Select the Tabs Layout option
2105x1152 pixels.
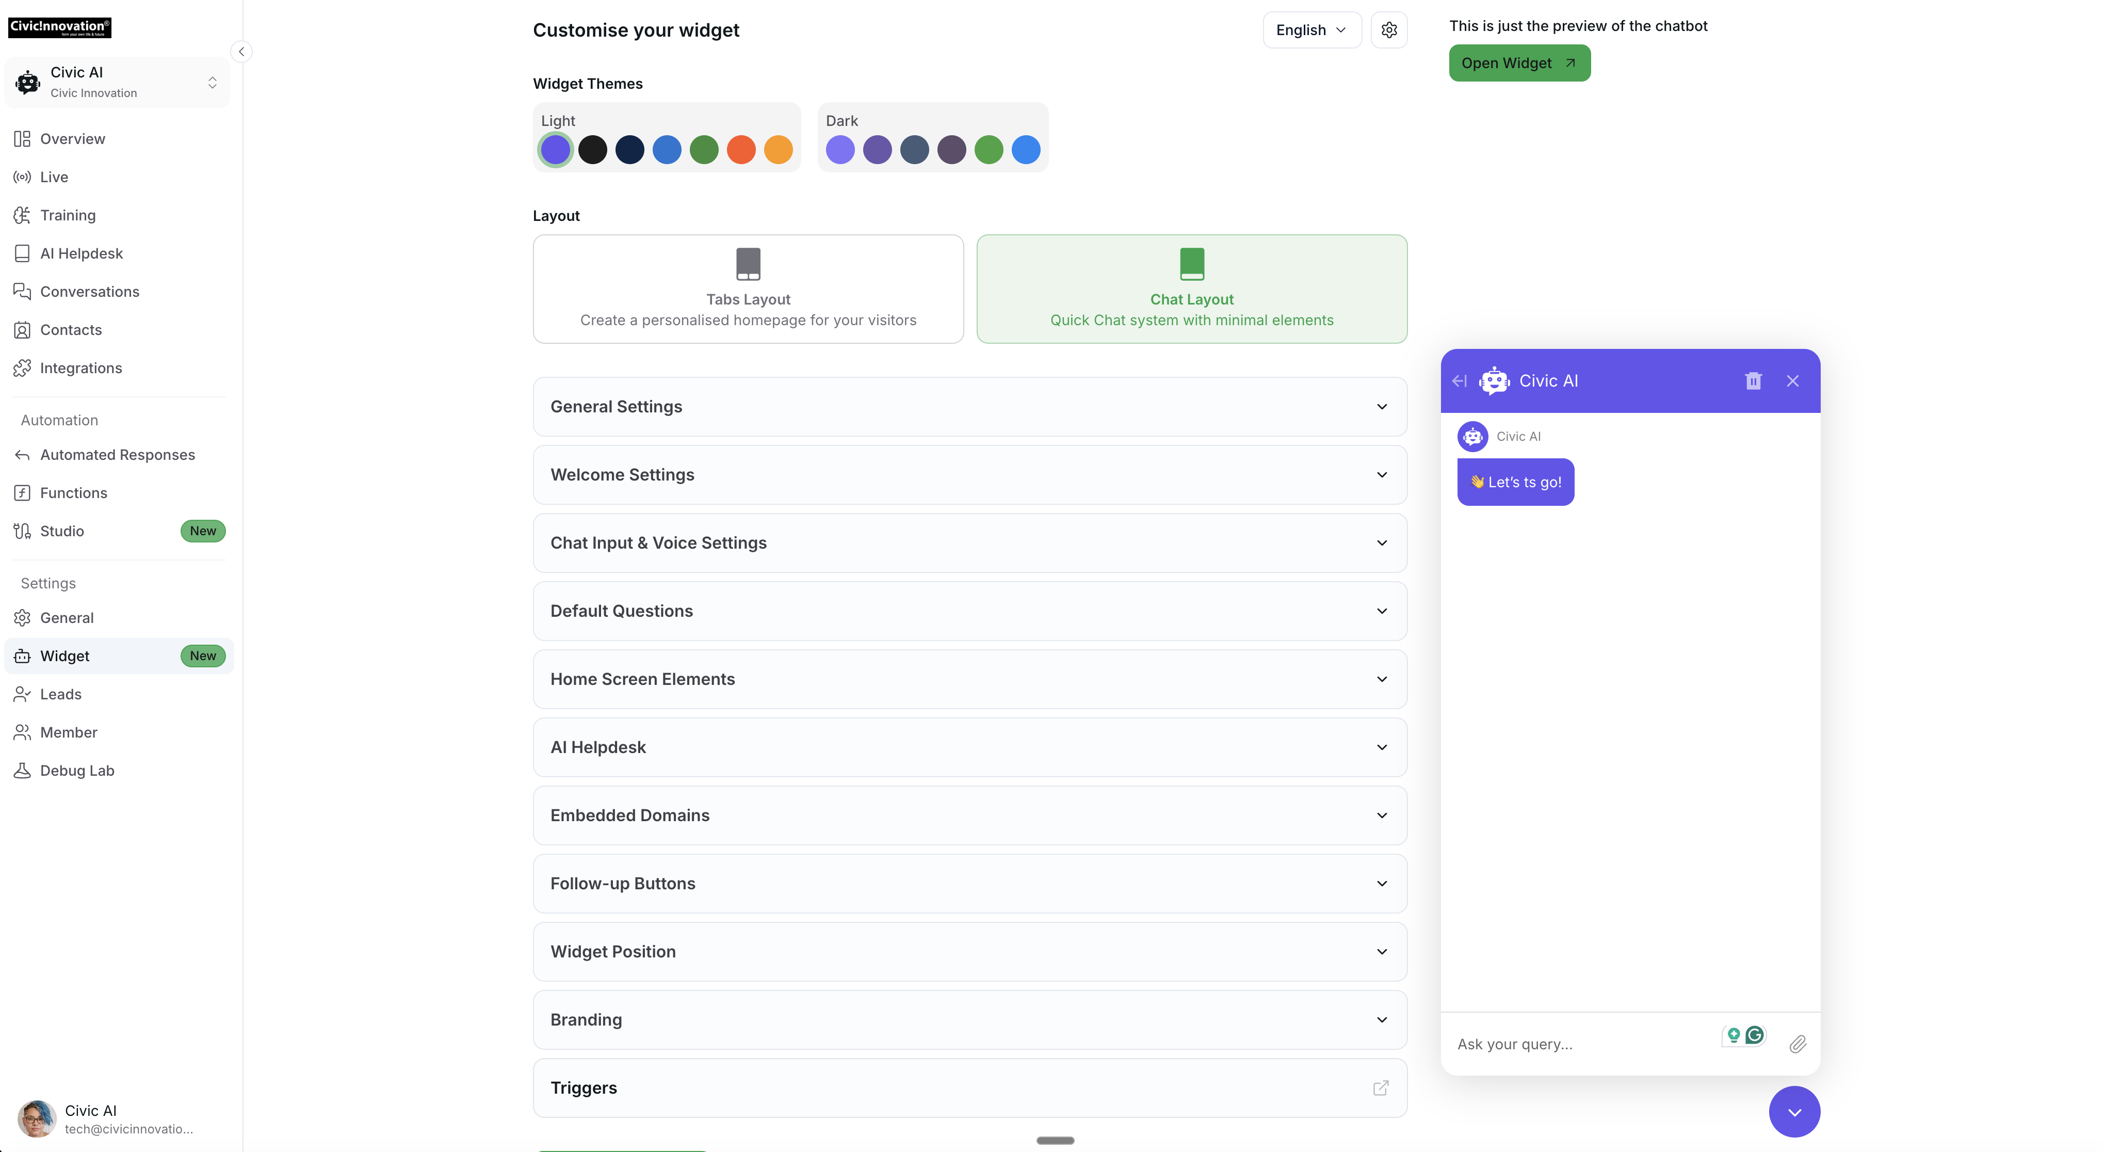point(748,289)
